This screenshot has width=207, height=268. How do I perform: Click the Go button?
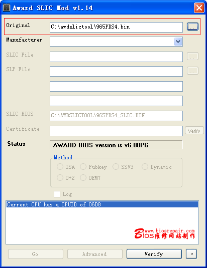pyautogui.click(x=36, y=254)
